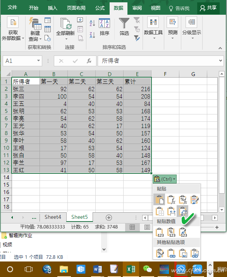Viewport: 227px width, 277px height.
Task: Select row 14 header
Action: tap(6, 177)
